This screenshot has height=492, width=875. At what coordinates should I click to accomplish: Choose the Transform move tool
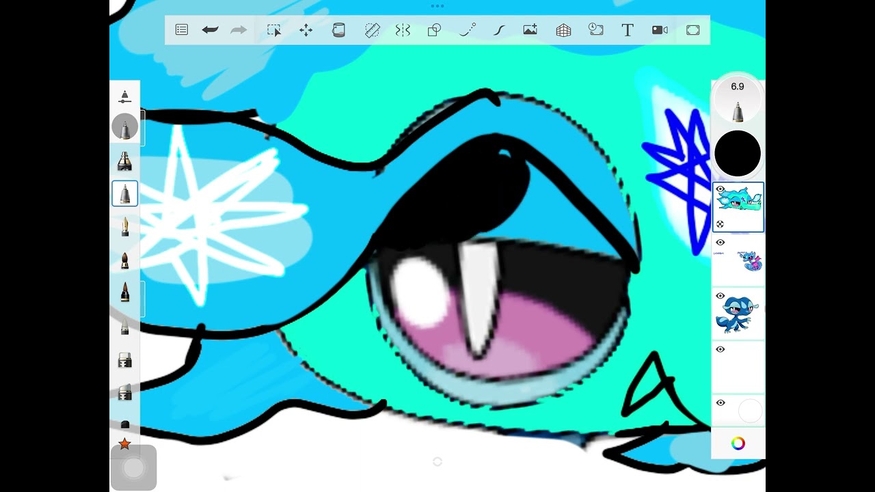(306, 30)
